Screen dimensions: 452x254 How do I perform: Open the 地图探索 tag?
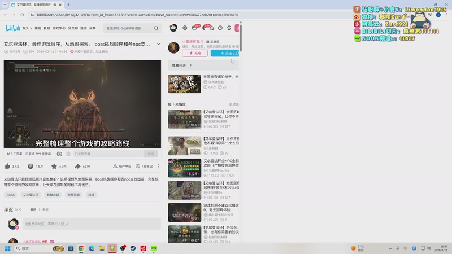[x=73, y=195]
